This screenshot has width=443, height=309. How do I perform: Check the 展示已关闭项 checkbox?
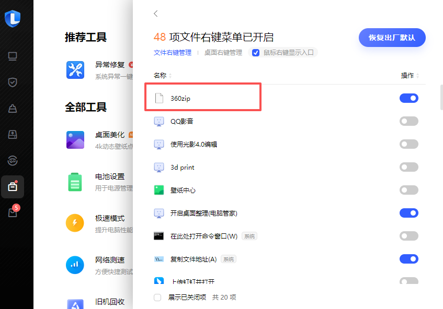[x=157, y=298]
